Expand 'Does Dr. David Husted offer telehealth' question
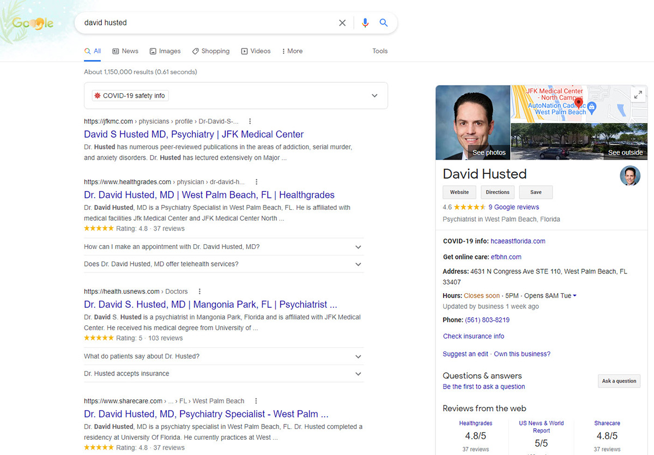This screenshot has width=654, height=455. pyautogui.click(x=224, y=264)
